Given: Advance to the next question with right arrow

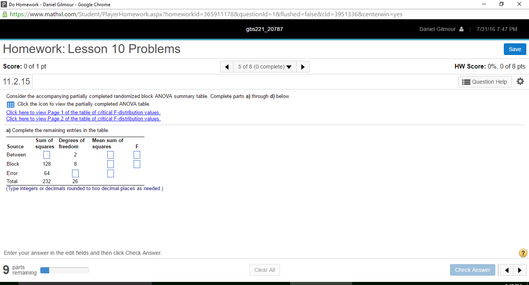Looking at the screenshot, I should 303,67.
